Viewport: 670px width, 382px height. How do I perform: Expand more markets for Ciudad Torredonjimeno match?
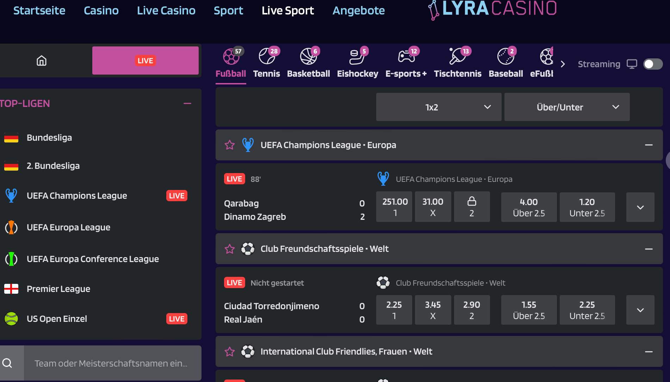640,310
